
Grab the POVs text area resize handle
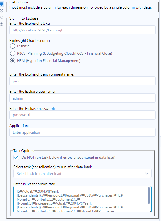point(150,210)
